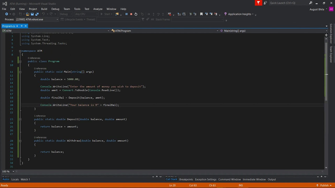Click the Publish status bar button
335x188 pixels.
[324, 185]
